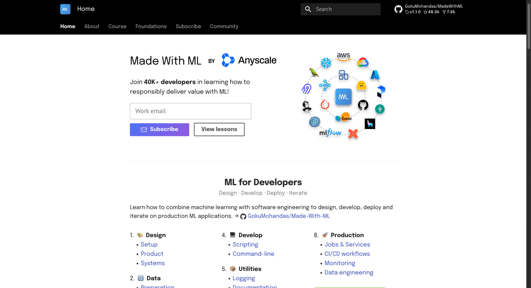Click the "Made With ML" title text
This screenshot has width=531, height=288.
pos(165,61)
